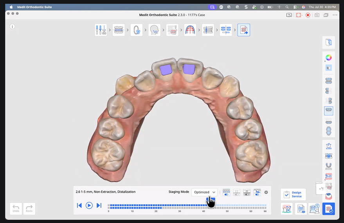Select the export document workflow step
Image resolution: width=344 pixels, height=223 pixels.
[x=244, y=30]
